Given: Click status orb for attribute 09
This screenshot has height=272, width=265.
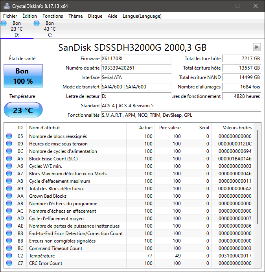Looking at the screenshot, I should [x=9, y=143].
